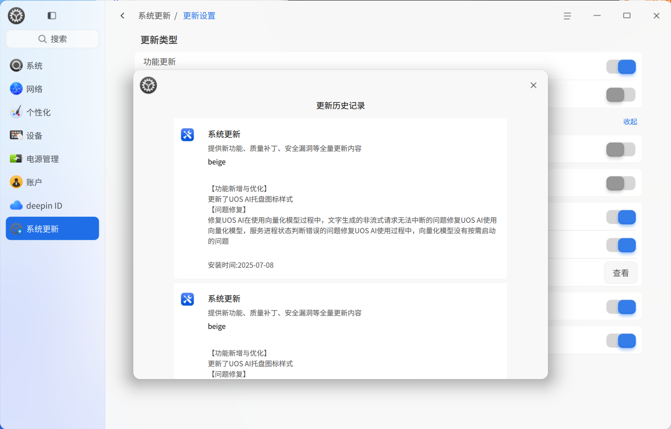671x429 pixels.
Task: Click the gear icon in the update history dialog
Action: (149, 85)
